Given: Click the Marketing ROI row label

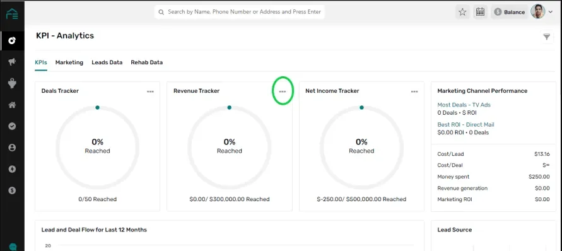Looking at the screenshot, I should pos(455,199).
